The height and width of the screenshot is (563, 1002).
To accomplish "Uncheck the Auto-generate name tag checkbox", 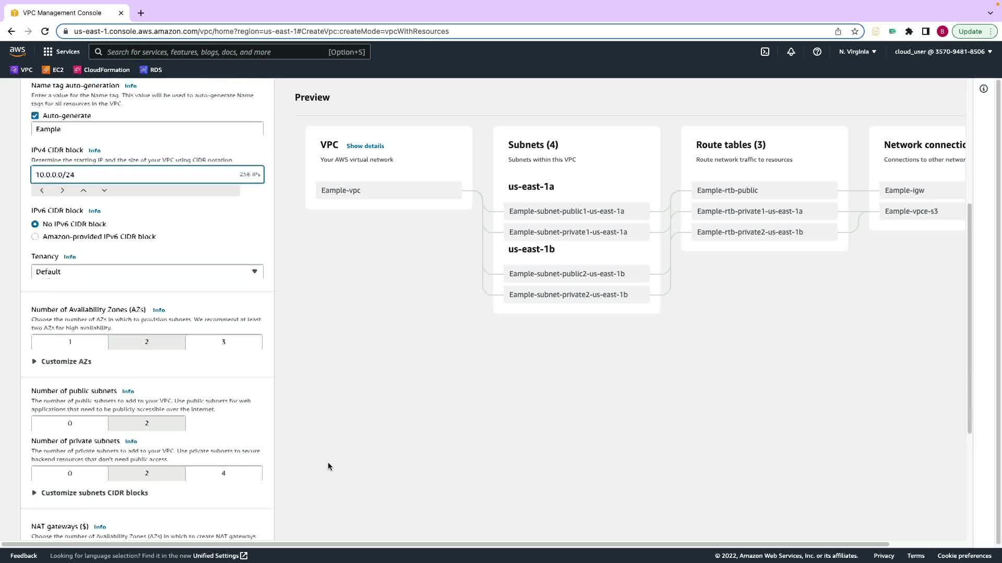I will pos(35,116).
